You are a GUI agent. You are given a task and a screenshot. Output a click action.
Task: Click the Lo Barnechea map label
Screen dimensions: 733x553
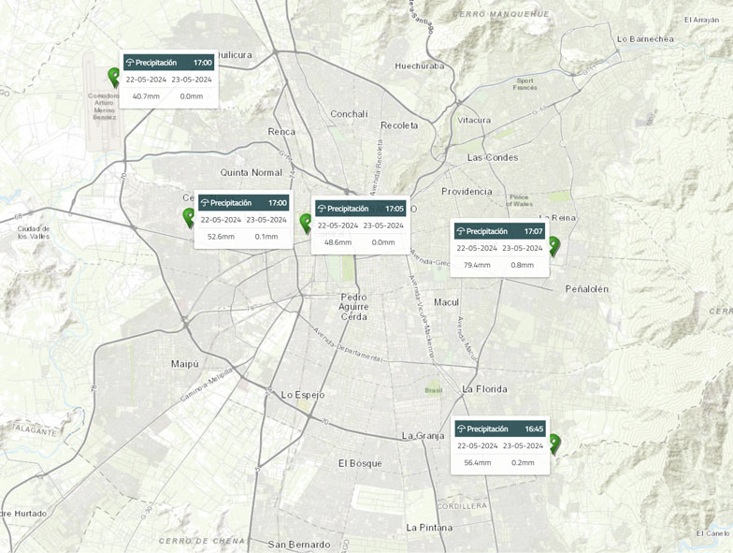(x=645, y=39)
